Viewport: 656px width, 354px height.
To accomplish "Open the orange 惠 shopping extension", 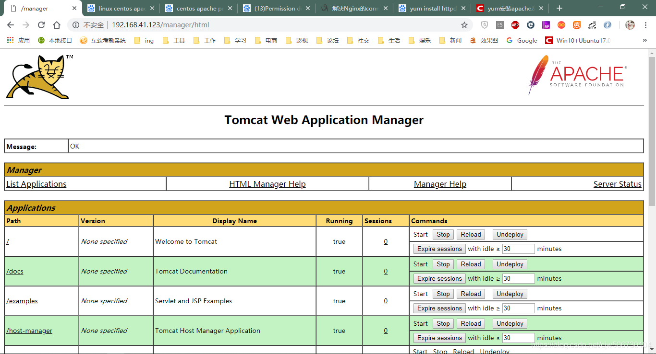I will click(577, 25).
